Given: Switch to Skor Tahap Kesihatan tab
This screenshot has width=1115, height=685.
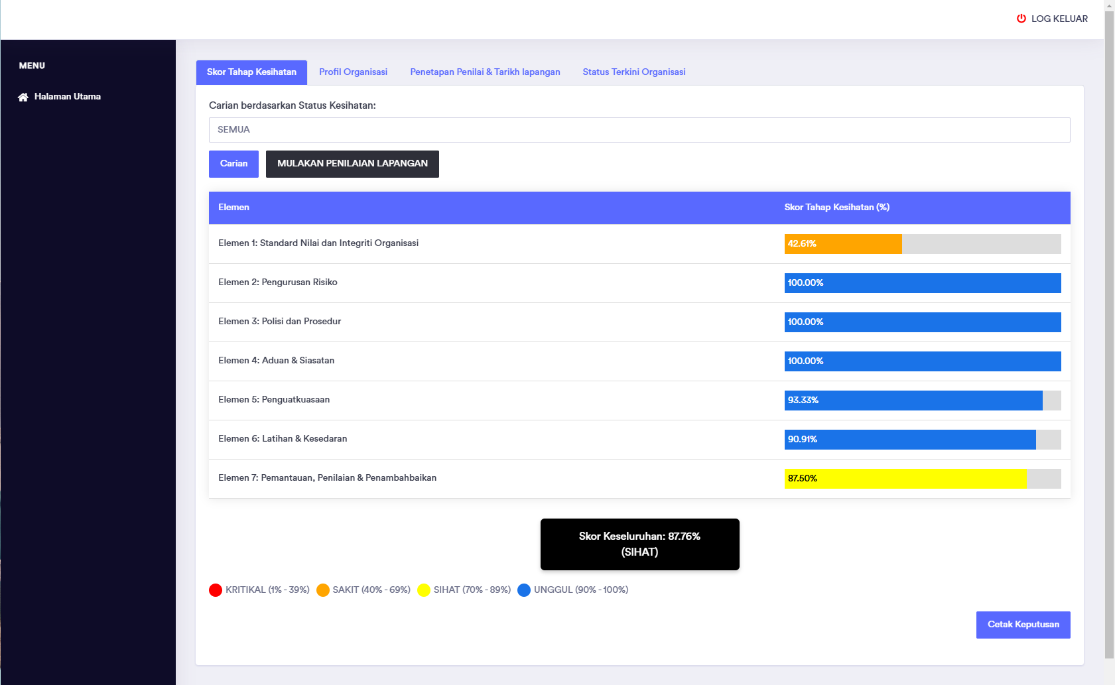Looking at the screenshot, I should (251, 72).
